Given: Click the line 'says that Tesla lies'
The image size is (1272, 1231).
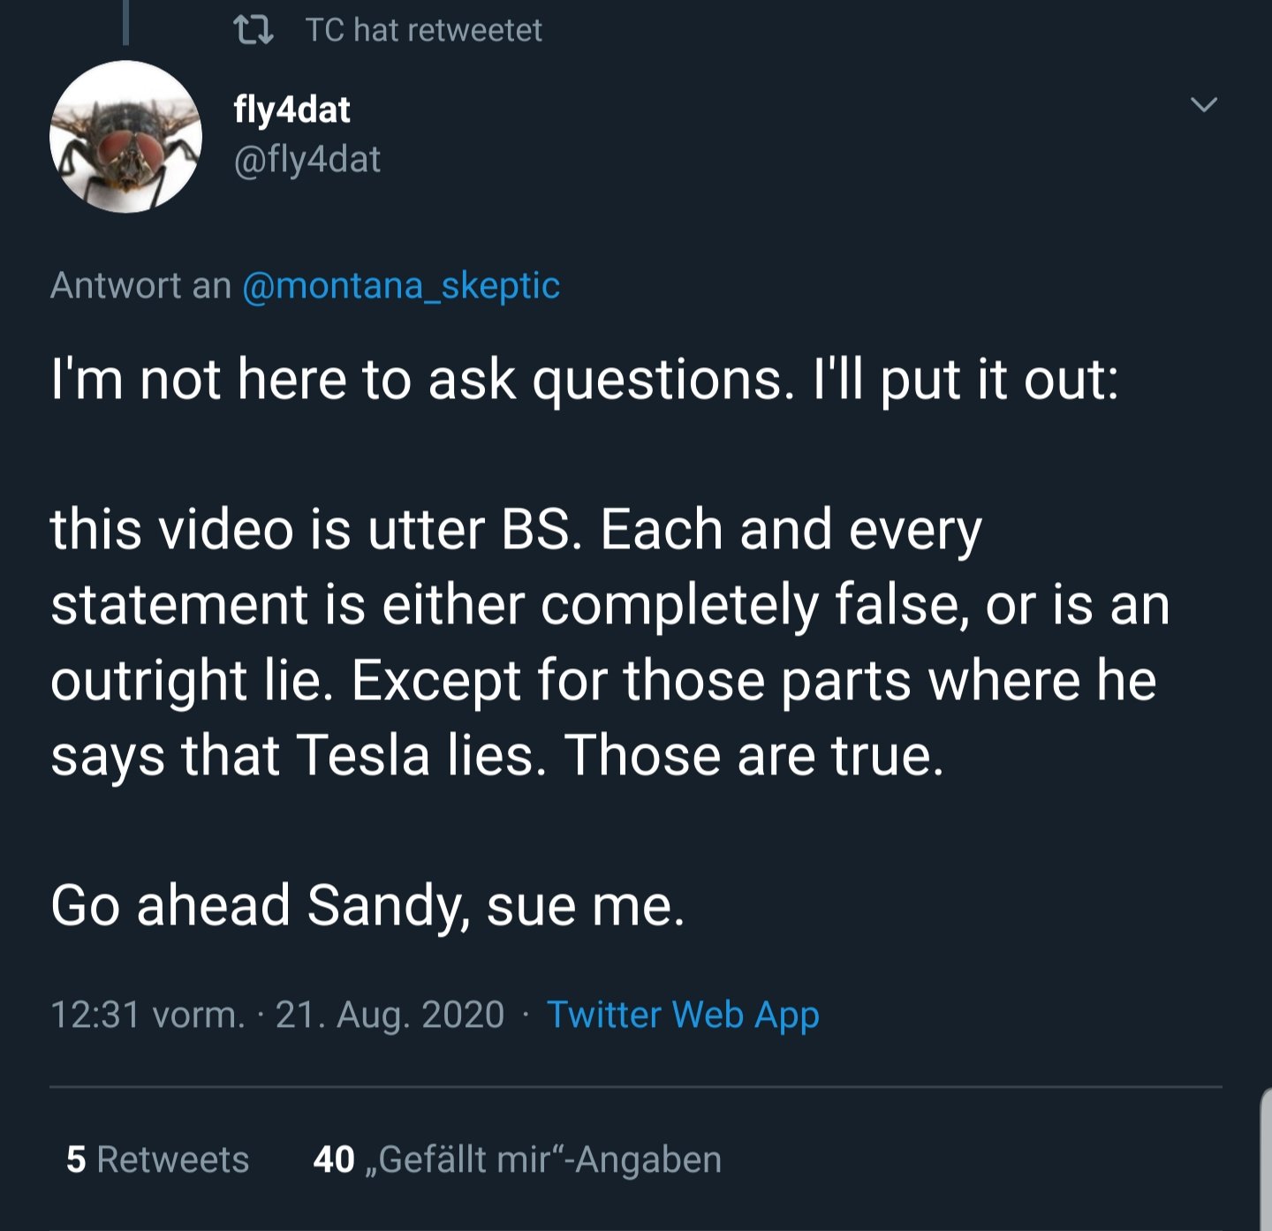Looking at the screenshot, I should pos(497,756).
